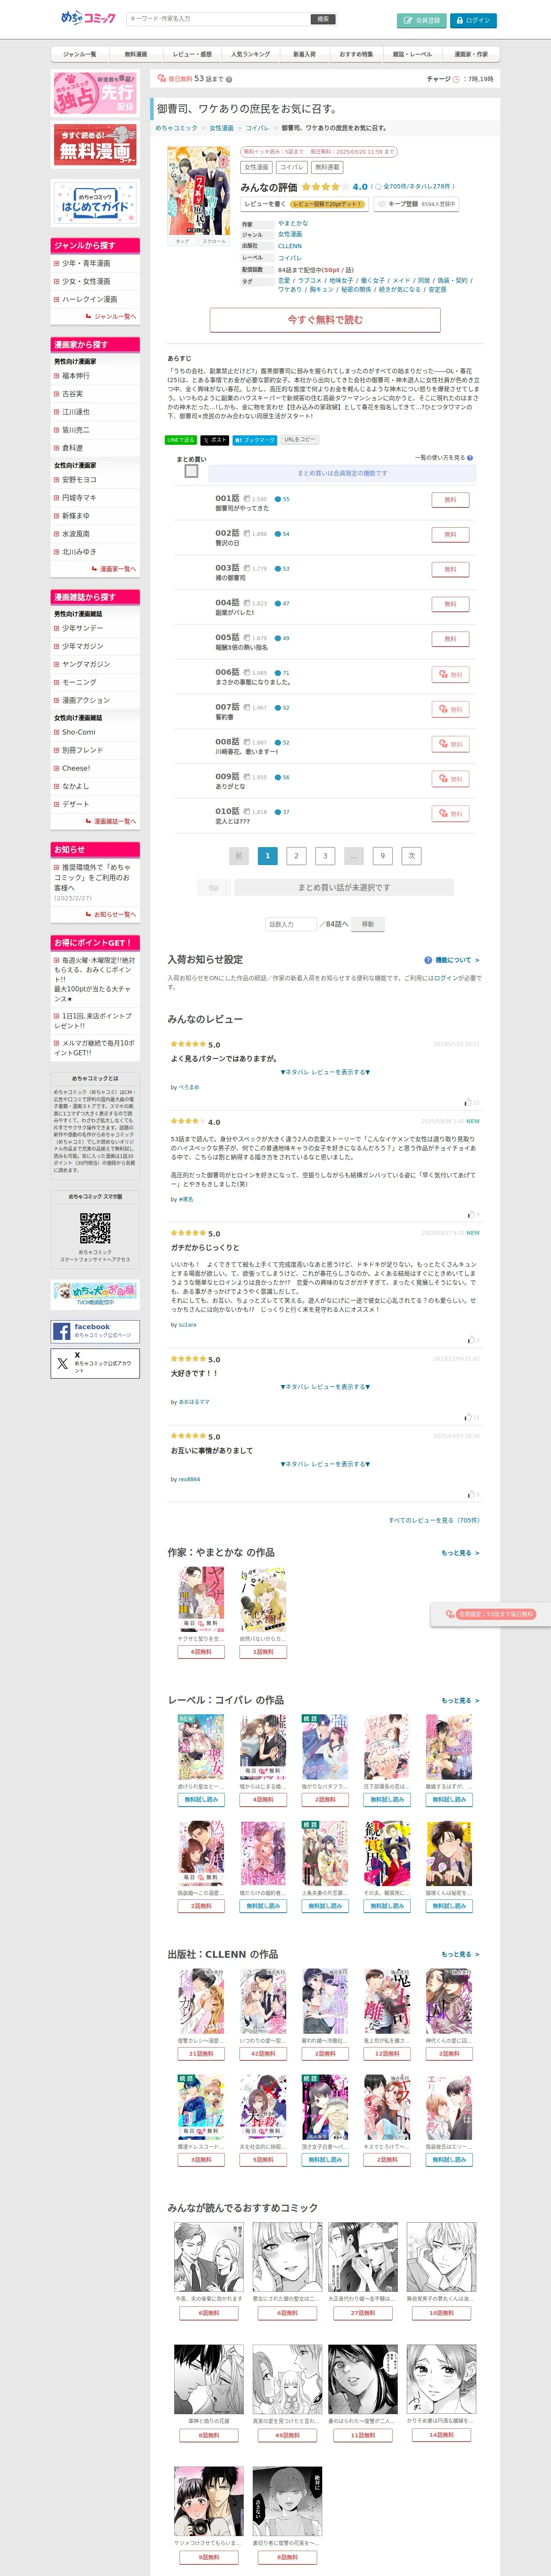Expand ネタバレ review under よく見るパターン
551x2576 pixels.
[x=325, y=1072]
